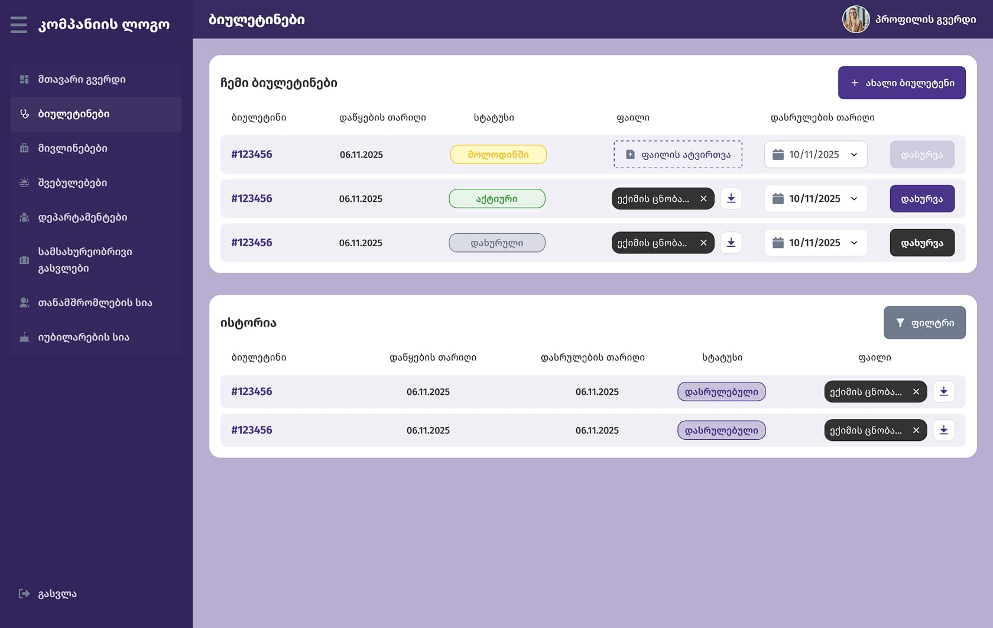Open იუბილარების სია from the sidebar
The height and width of the screenshot is (628, 993).
click(83, 336)
